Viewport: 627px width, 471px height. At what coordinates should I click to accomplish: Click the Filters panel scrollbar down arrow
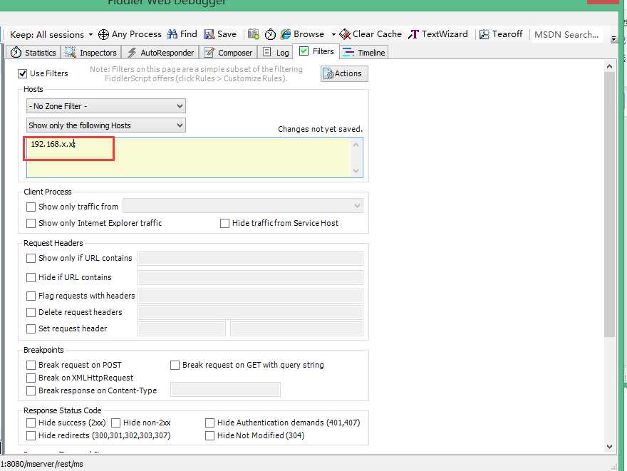click(609, 447)
